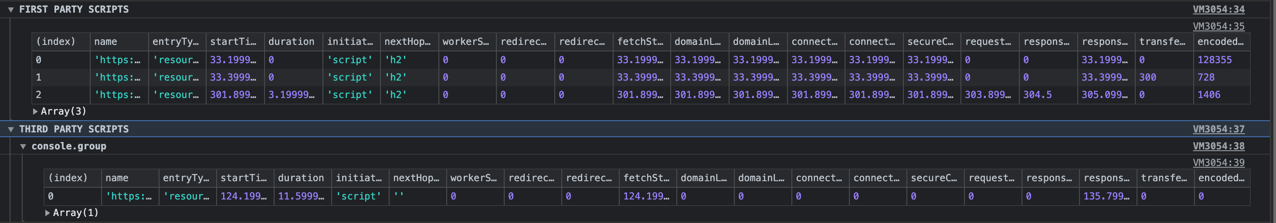Sort first party table by encoded… column

[x=1222, y=42]
